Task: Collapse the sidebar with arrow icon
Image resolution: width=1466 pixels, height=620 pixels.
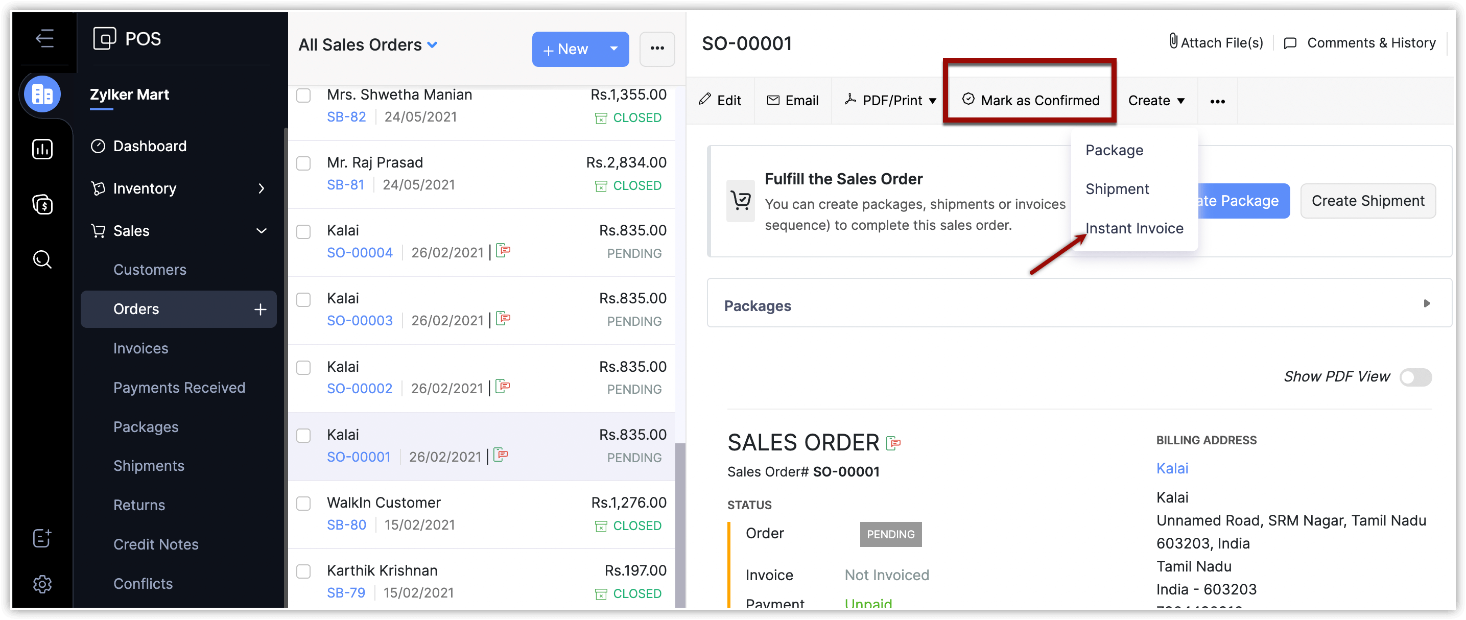Action: (x=44, y=39)
